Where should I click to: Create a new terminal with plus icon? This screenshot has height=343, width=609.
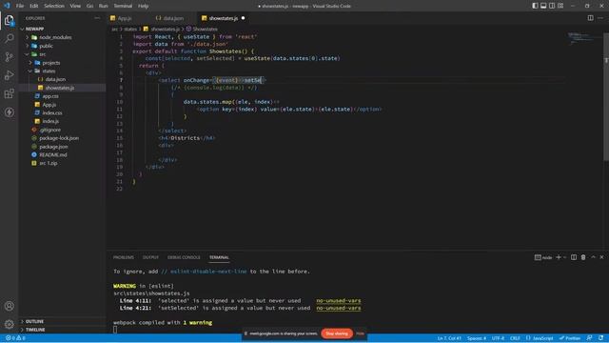click(x=559, y=257)
